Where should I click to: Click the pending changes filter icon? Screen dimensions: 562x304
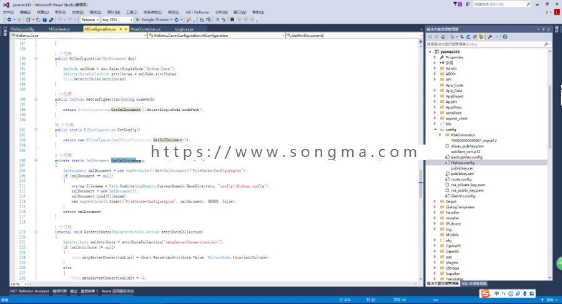coord(453,37)
